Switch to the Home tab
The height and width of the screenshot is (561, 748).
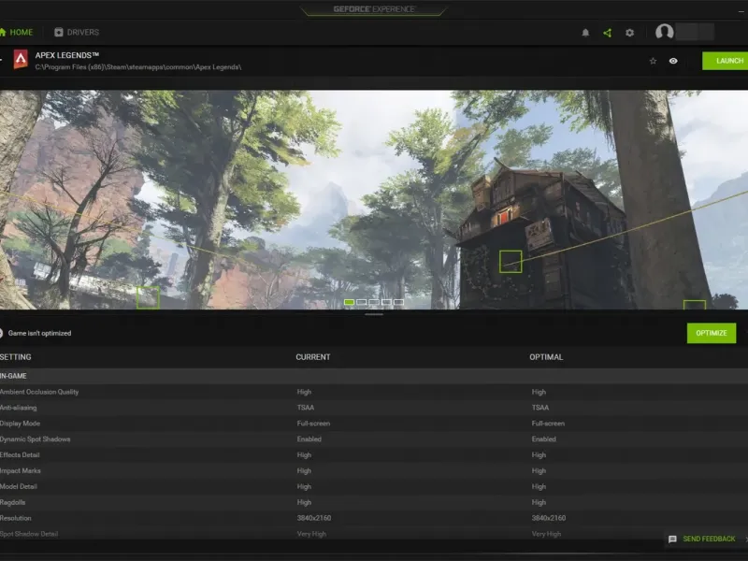pos(17,33)
